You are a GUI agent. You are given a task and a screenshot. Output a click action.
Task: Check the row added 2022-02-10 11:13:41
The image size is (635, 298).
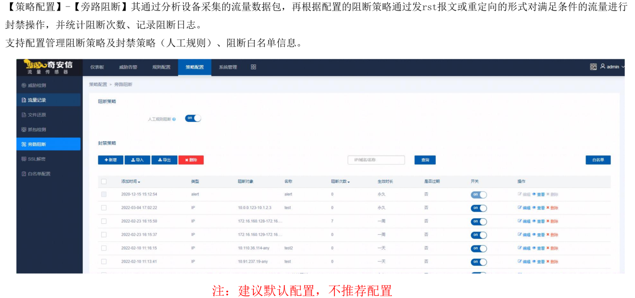click(x=104, y=261)
